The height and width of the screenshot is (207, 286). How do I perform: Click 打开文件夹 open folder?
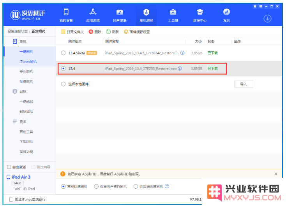pyautogui.click(x=72, y=32)
